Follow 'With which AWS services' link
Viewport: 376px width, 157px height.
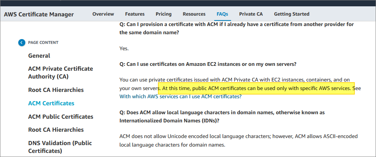click(180, 97)
